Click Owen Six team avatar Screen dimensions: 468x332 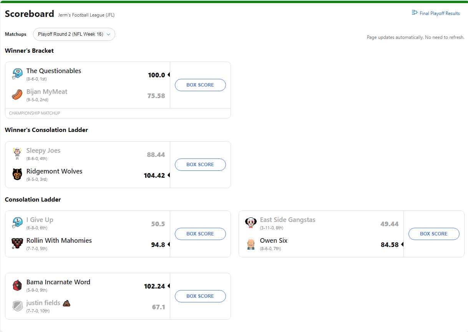pos(251,244)
